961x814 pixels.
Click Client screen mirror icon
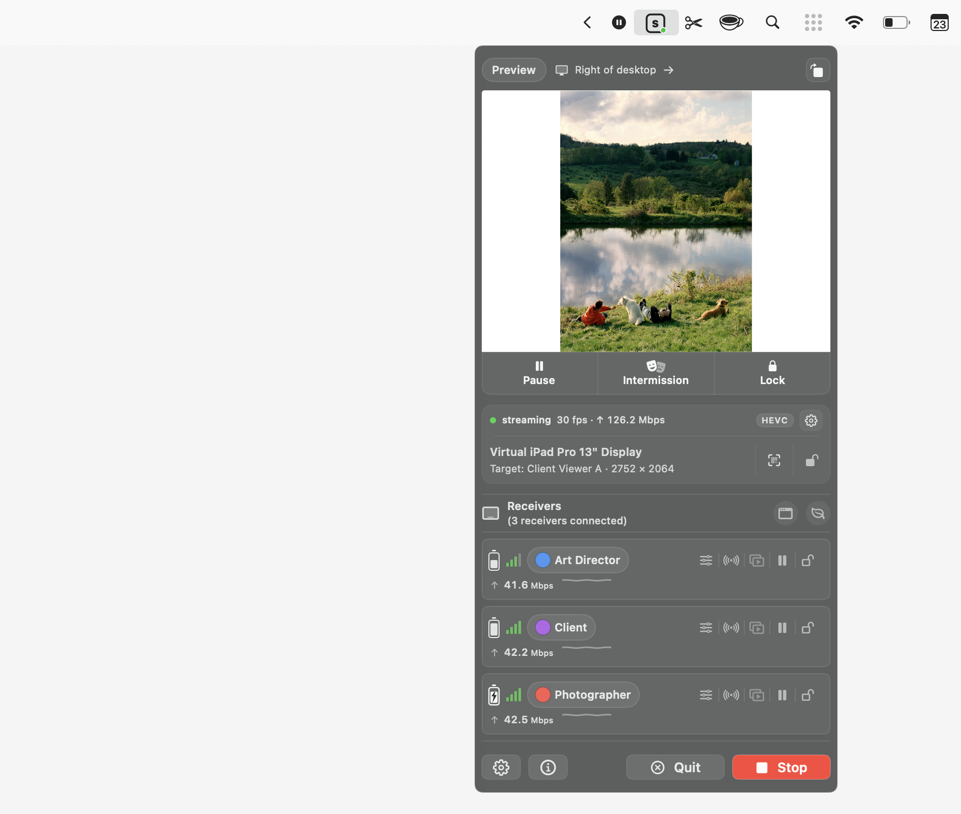756,628
